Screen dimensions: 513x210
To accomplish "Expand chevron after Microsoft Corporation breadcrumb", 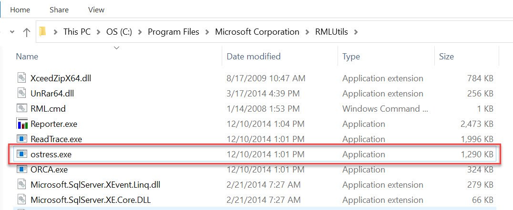I will pos(307,32).
